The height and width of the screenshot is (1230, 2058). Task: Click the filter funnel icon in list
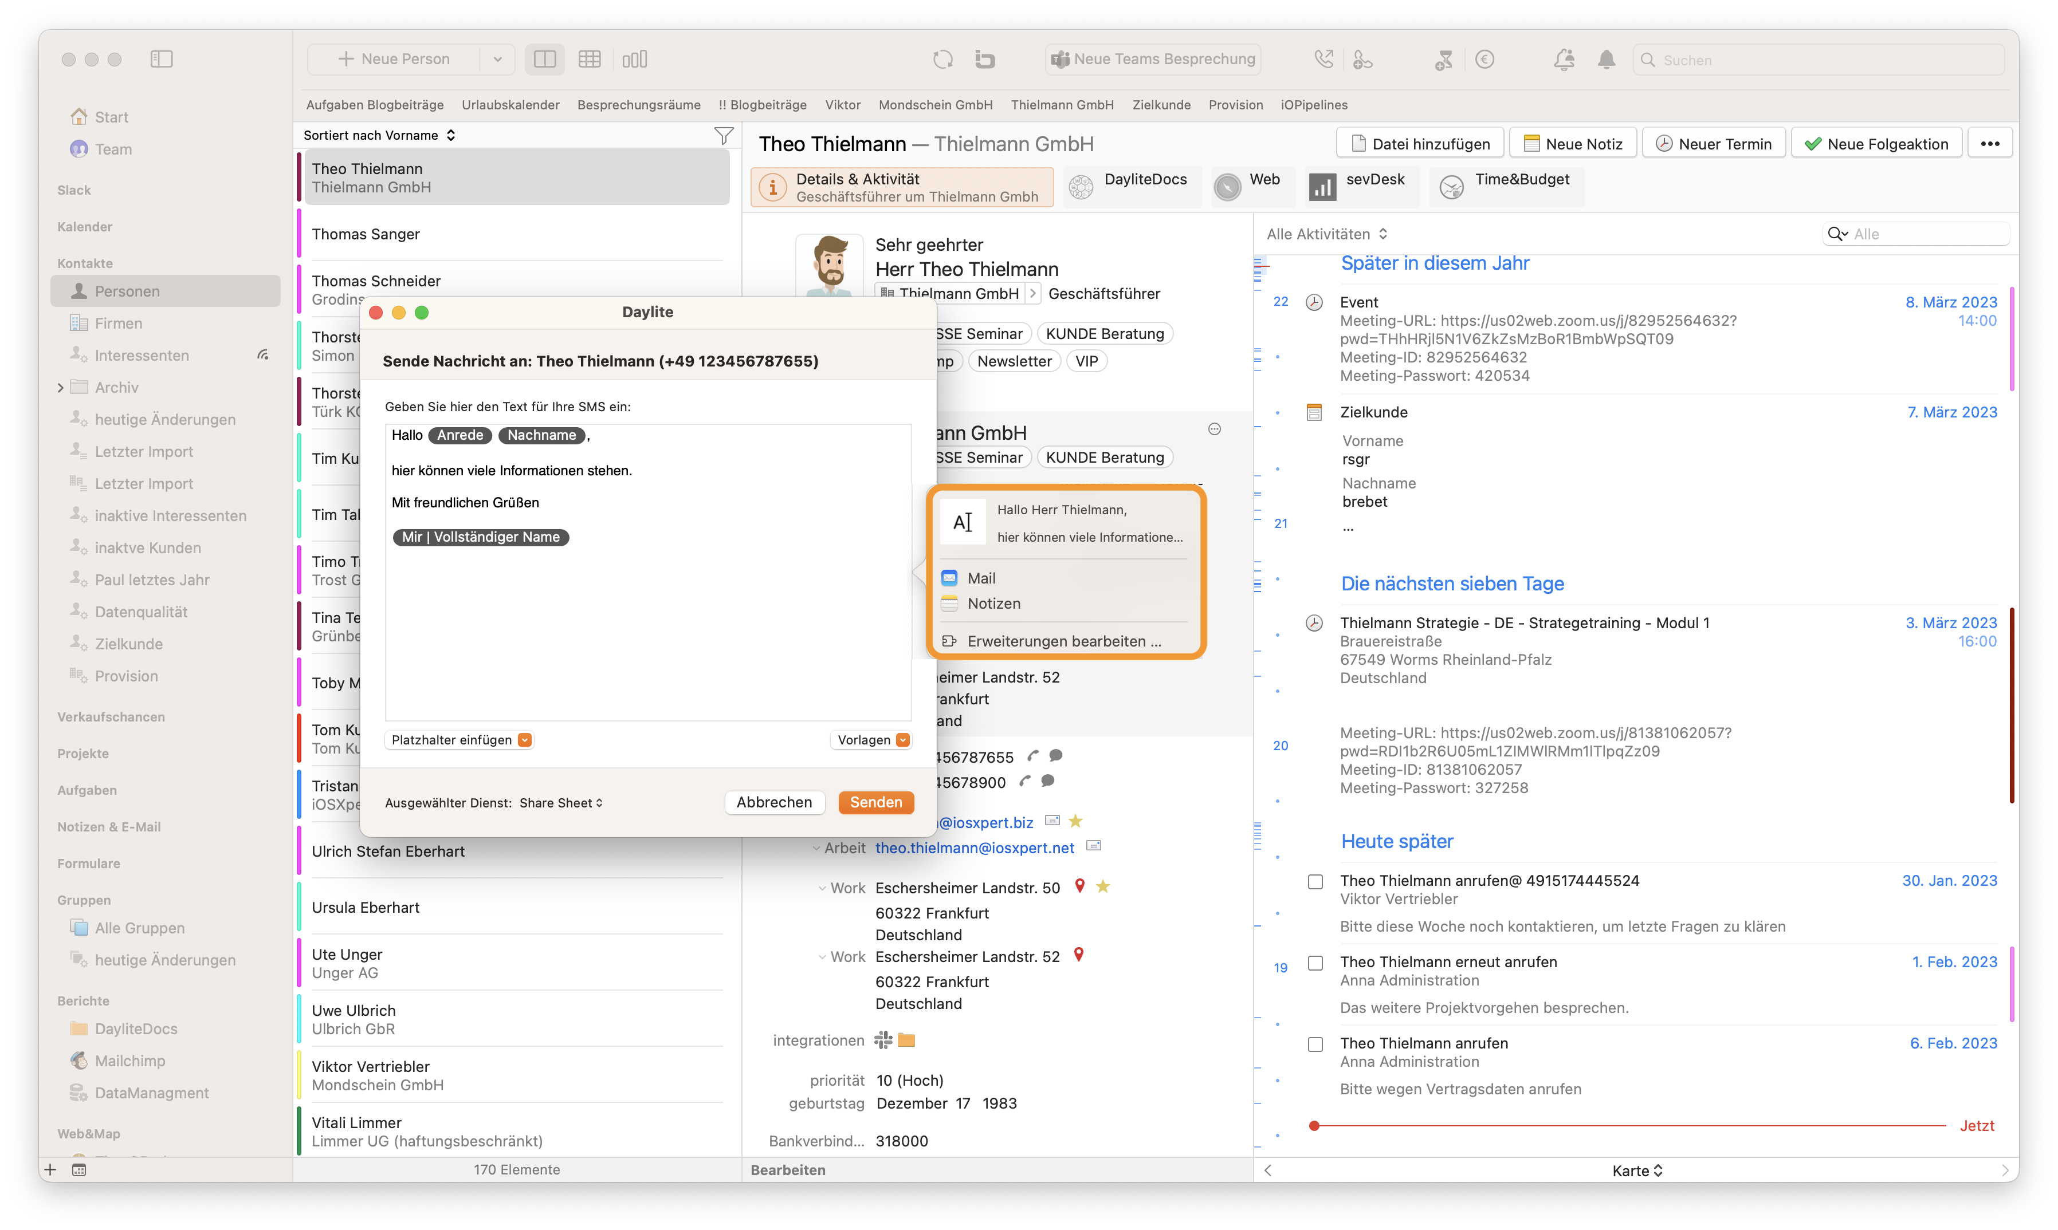tap(724, 135)
